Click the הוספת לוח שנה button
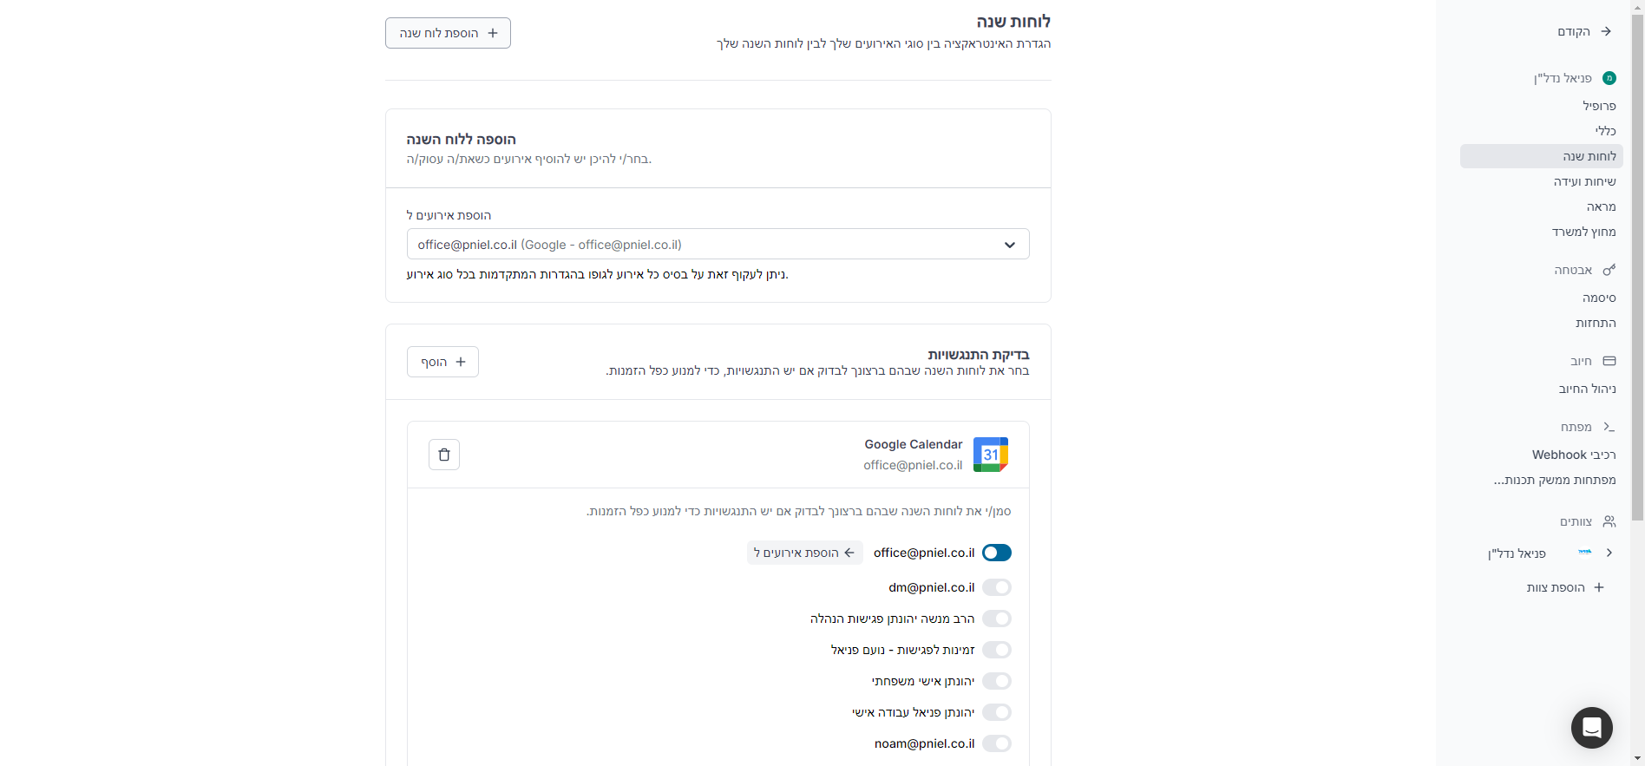This screenshot has width=1645, height=766. point(448,33)
